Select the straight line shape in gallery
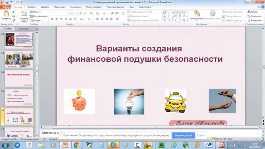265x149 pixels. pyautogui.click(x=169, y=12)
